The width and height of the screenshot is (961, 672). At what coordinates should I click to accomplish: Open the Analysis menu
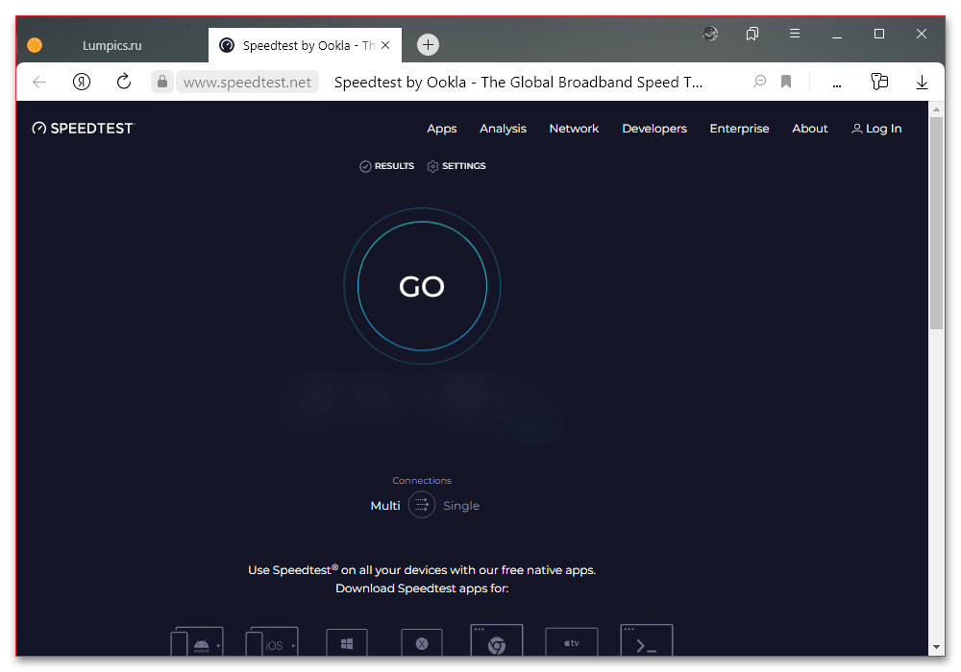coord(503,129)
